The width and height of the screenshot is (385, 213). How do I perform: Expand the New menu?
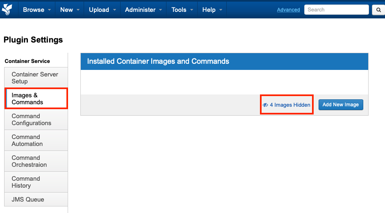[69, 10]
